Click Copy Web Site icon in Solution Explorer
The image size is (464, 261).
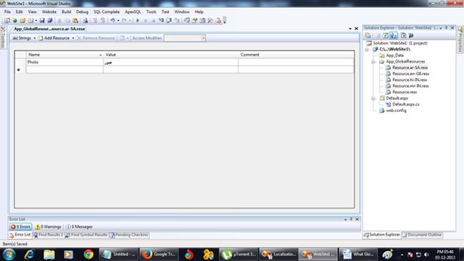pos(403,36)
